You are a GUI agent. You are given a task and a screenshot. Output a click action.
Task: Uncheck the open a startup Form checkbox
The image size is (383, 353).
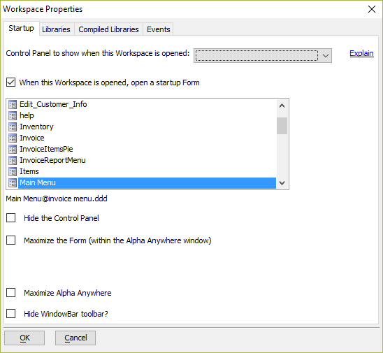(10, 82)
